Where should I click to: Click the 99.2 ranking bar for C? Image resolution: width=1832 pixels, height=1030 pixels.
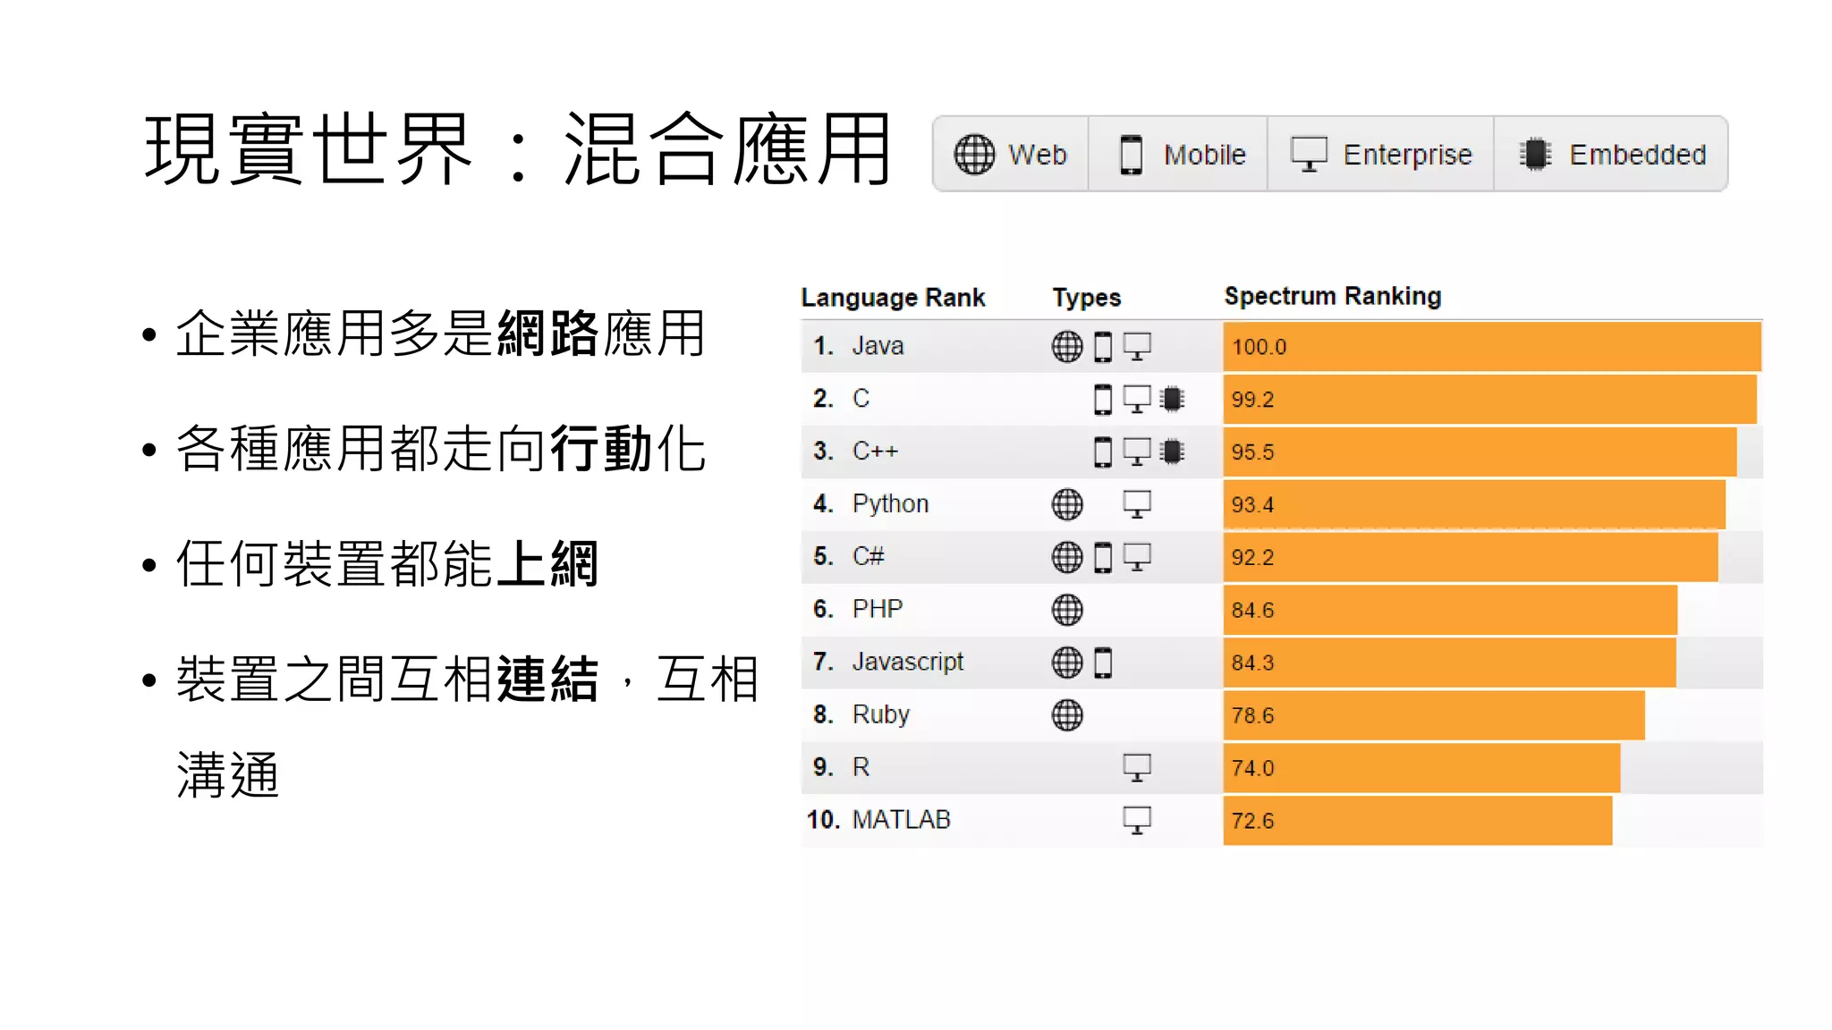coord(1489,399)
